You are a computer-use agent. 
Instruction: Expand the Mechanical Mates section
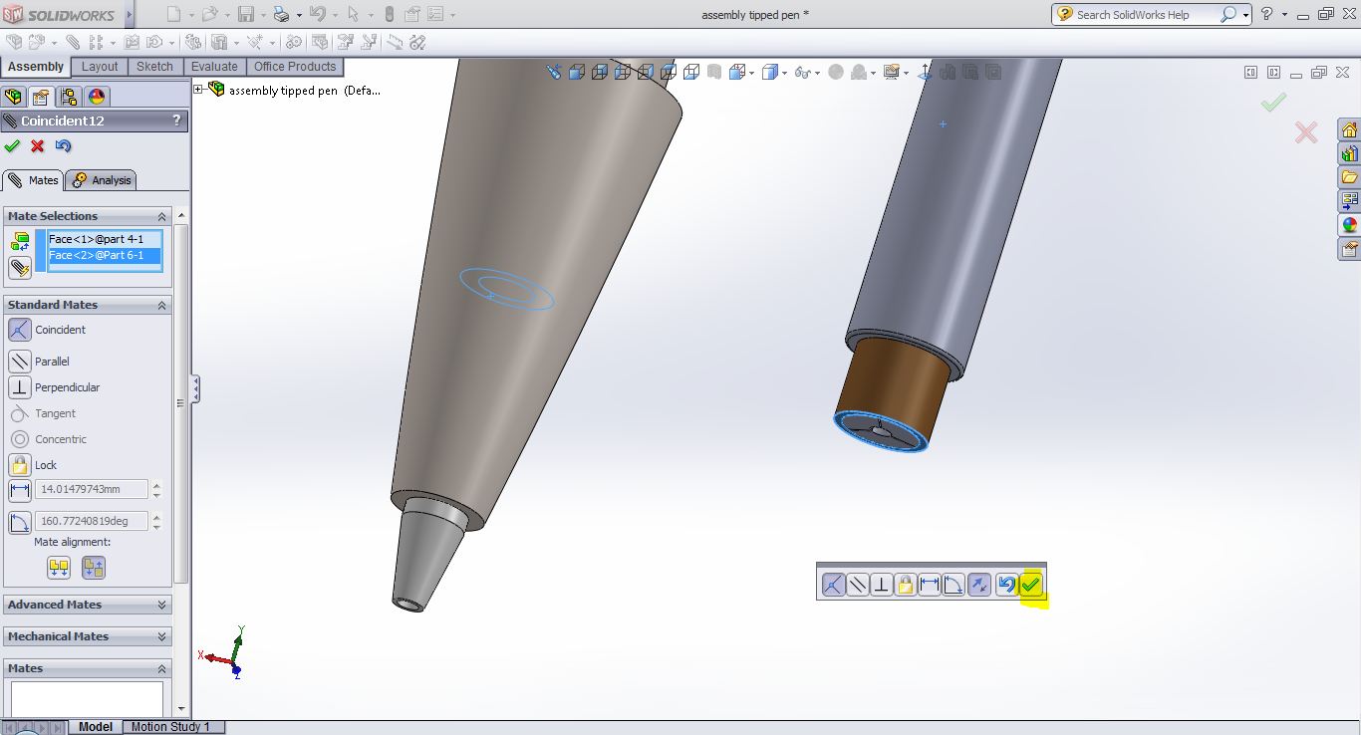(161, 636)
